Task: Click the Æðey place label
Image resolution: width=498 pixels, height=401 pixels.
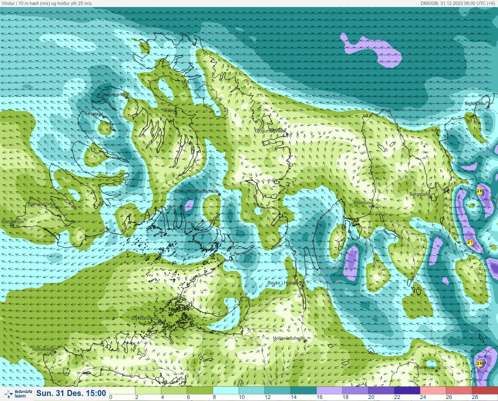Action: point(170,110)
